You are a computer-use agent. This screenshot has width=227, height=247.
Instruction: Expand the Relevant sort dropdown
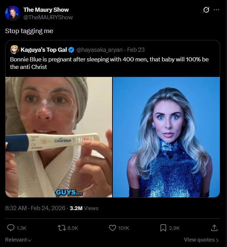(x=18, y=240)
